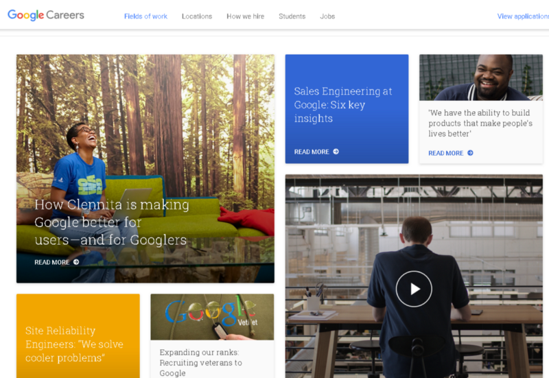The width and height of the screenshot is (549, 378).
Task: Open 'How Clennita is making Google better' headline
Action: [112, 222]
